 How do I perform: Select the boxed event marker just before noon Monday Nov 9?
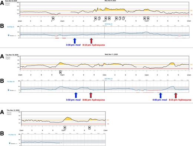click(x=144, y=18)
